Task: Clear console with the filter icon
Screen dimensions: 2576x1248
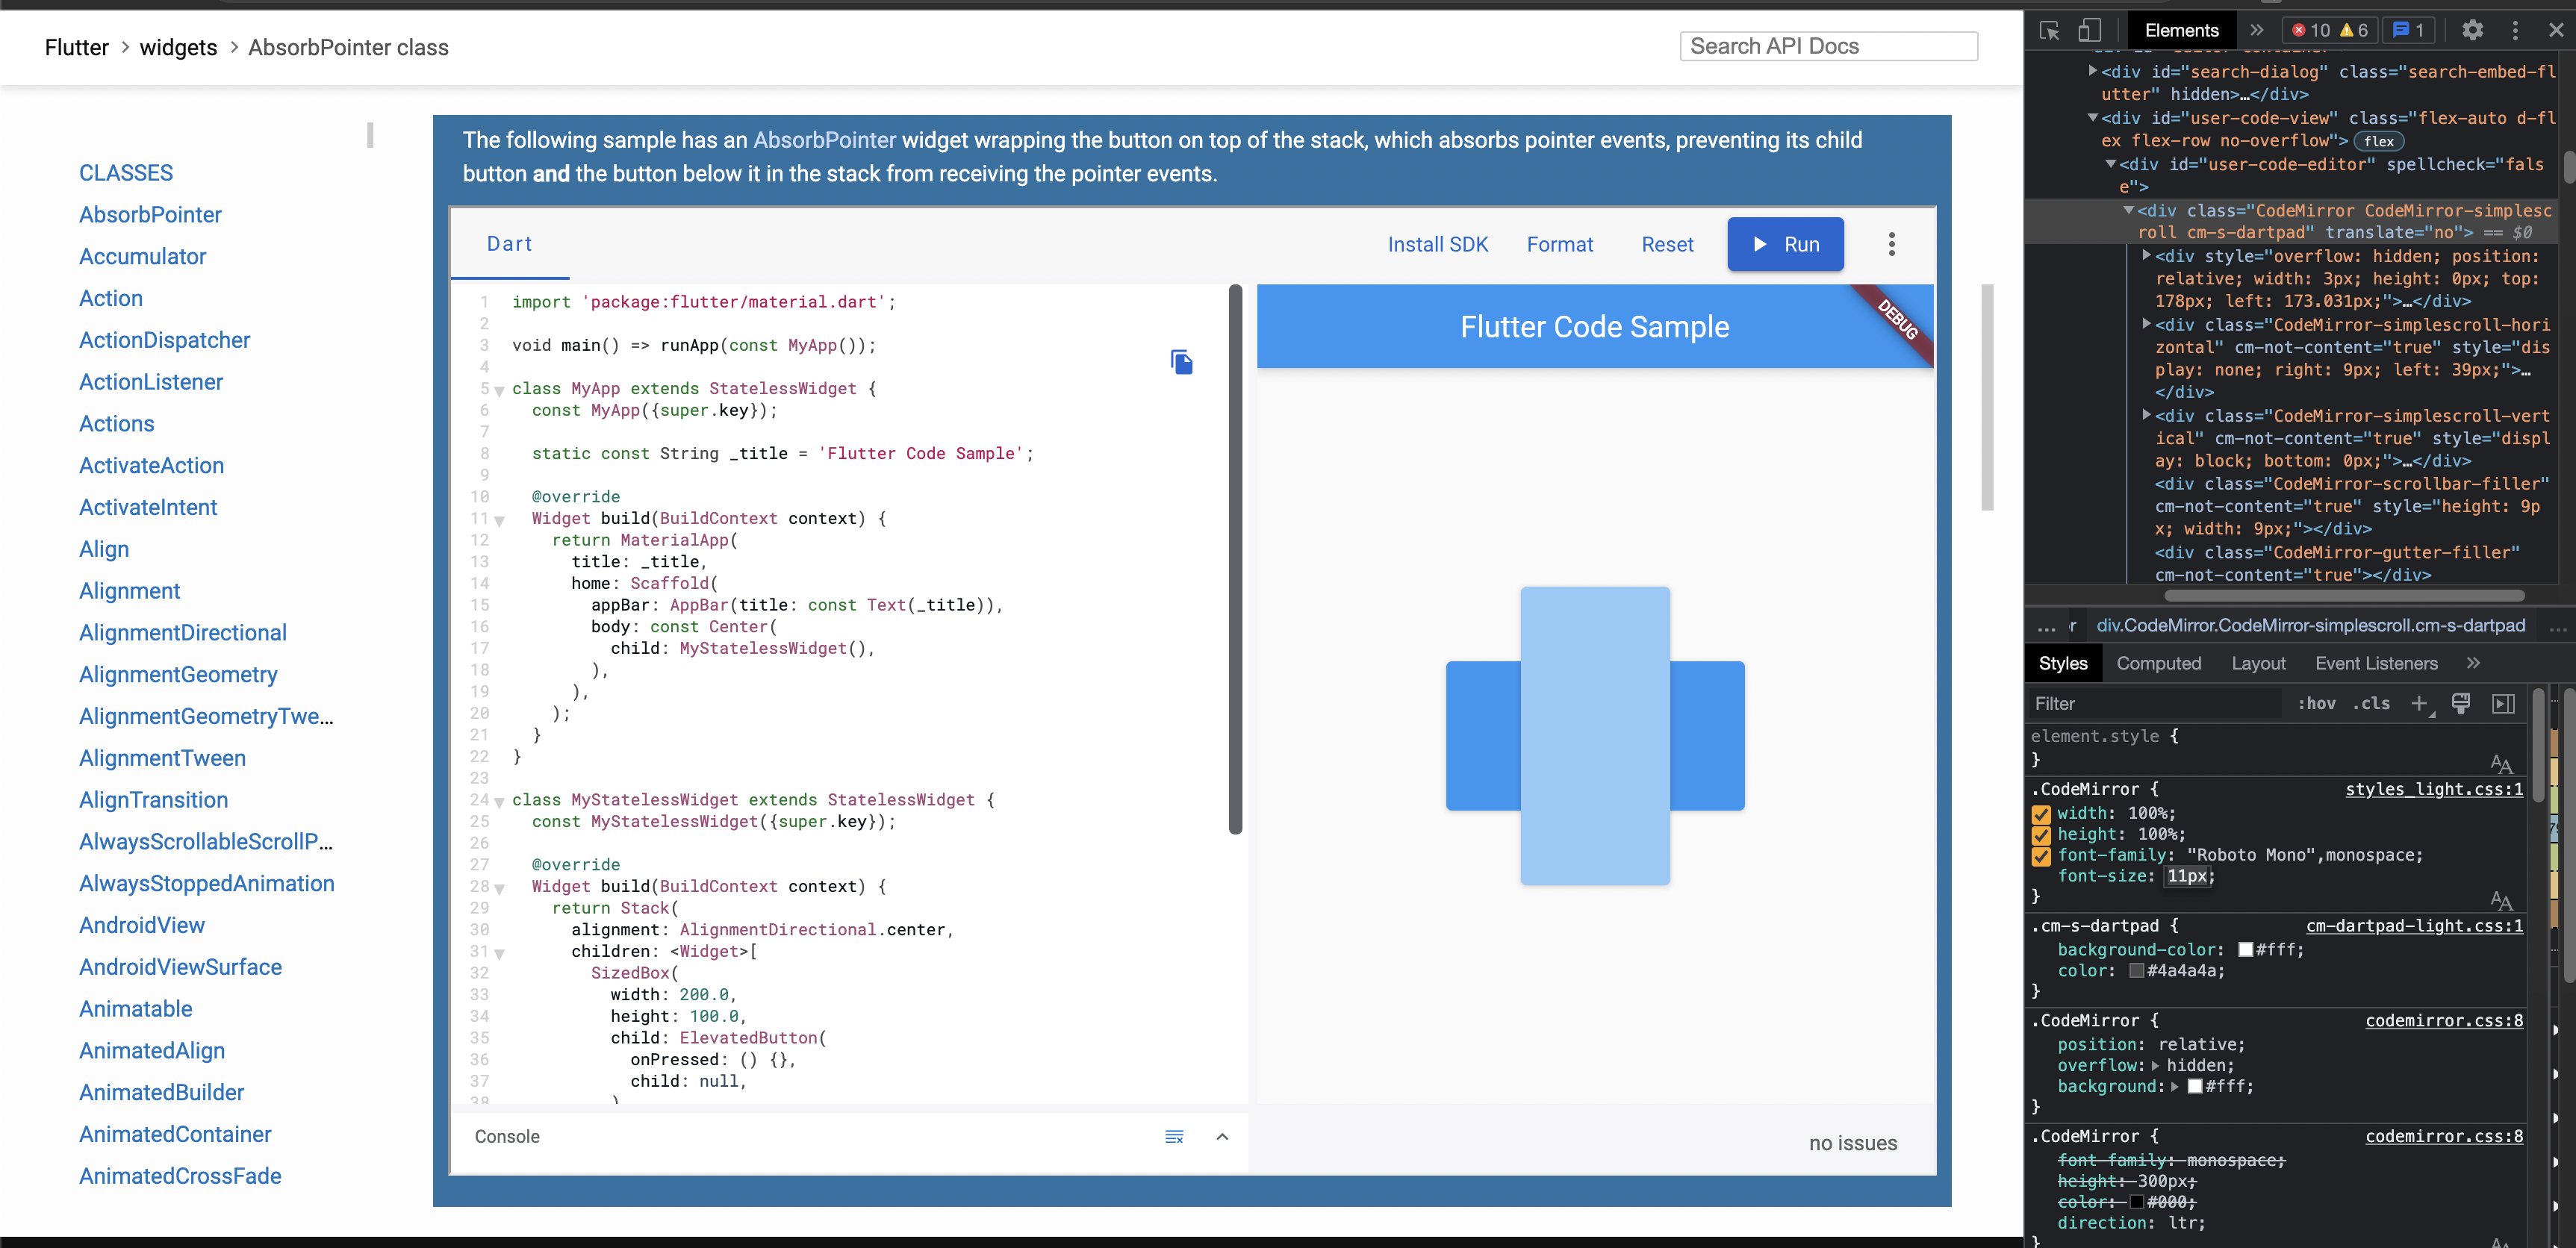Action: point(1174,1137)
